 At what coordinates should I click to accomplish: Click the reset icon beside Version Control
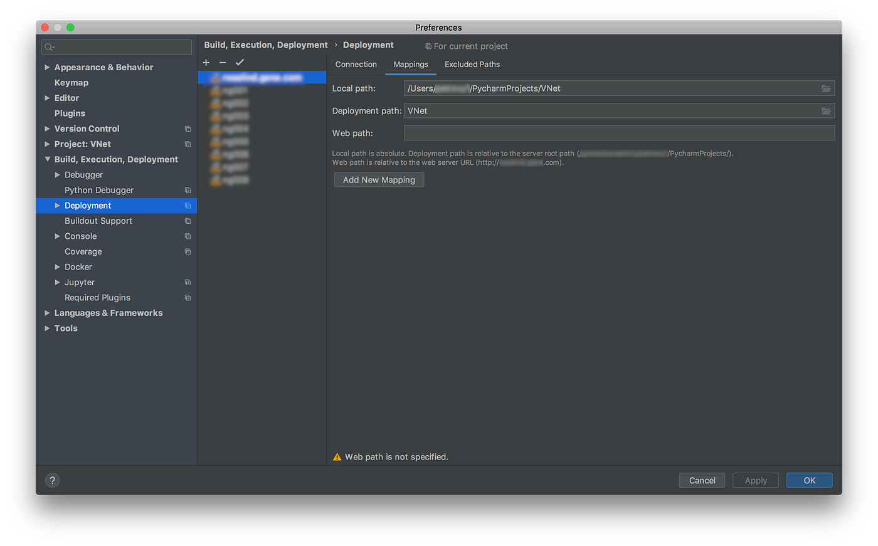[x=187, y=129]
